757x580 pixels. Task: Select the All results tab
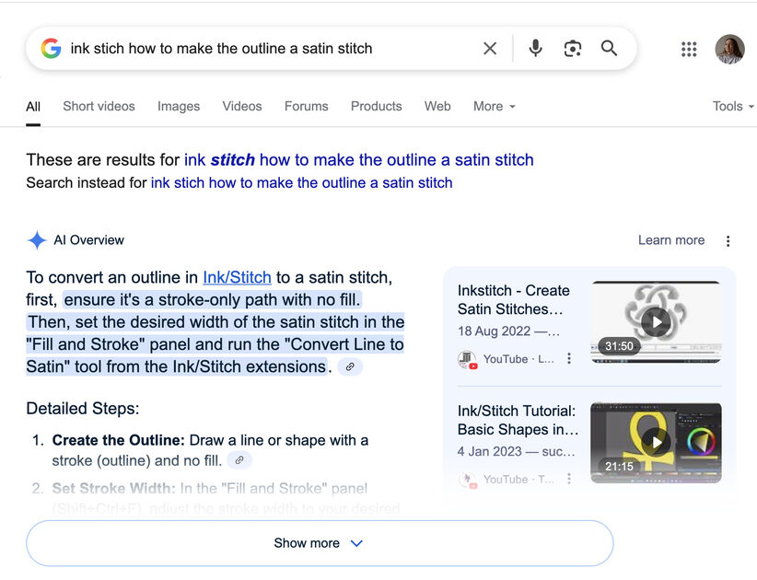(33, 107)
